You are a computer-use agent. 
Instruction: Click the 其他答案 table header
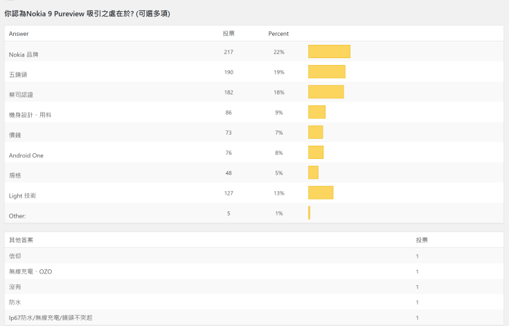(21, 240)
